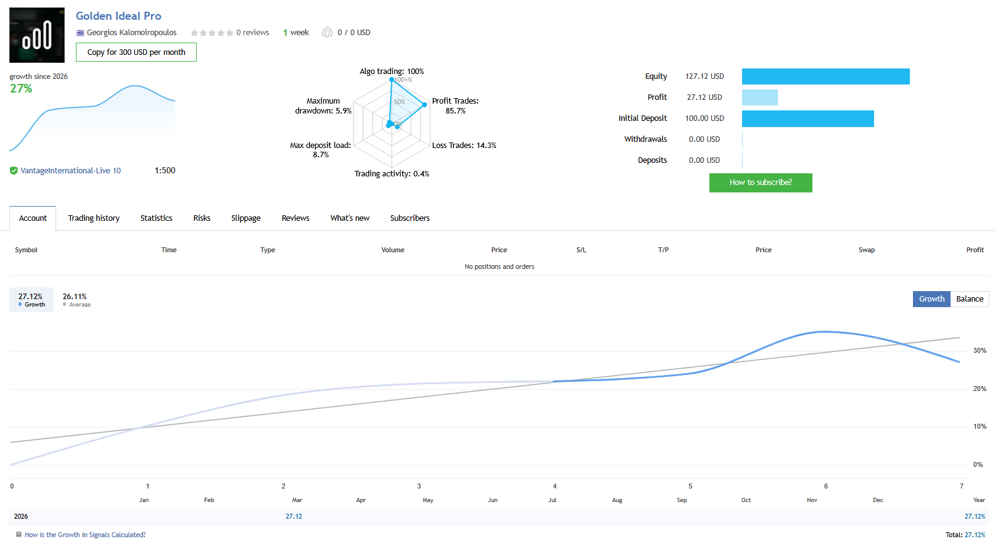Screen dimensions: 995x552
Task: Click the Golden Ideal Pro signal logo
Action: (x=37, y=35)
